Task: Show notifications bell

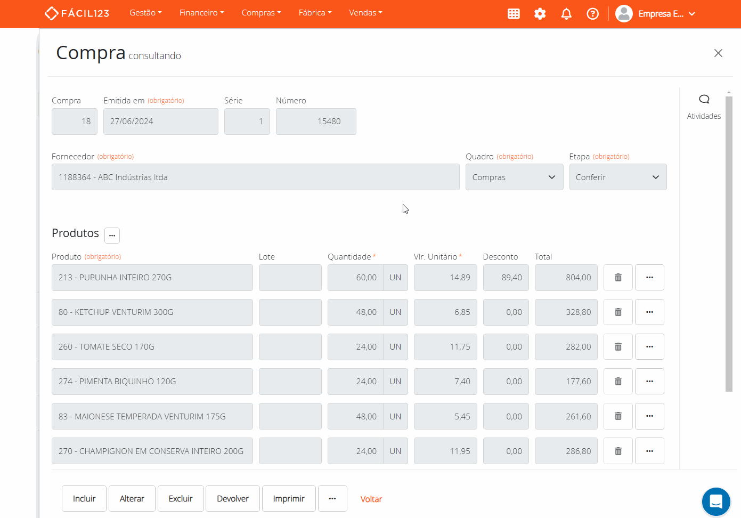Action: point(566,14)
